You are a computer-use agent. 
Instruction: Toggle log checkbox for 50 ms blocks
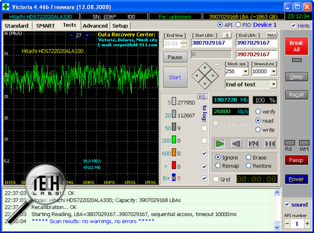pyautogui.click(x=204, y=128)
